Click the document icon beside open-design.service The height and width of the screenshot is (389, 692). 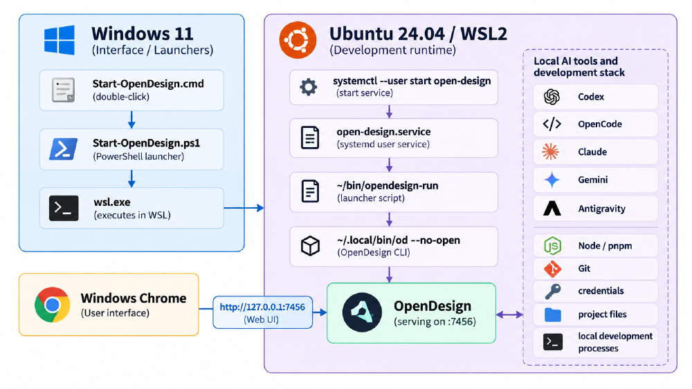pyautogui.click(x=310, y=137)
